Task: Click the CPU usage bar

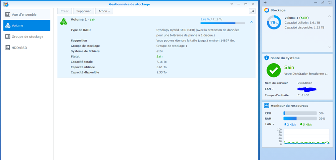Action: [300, 113]
